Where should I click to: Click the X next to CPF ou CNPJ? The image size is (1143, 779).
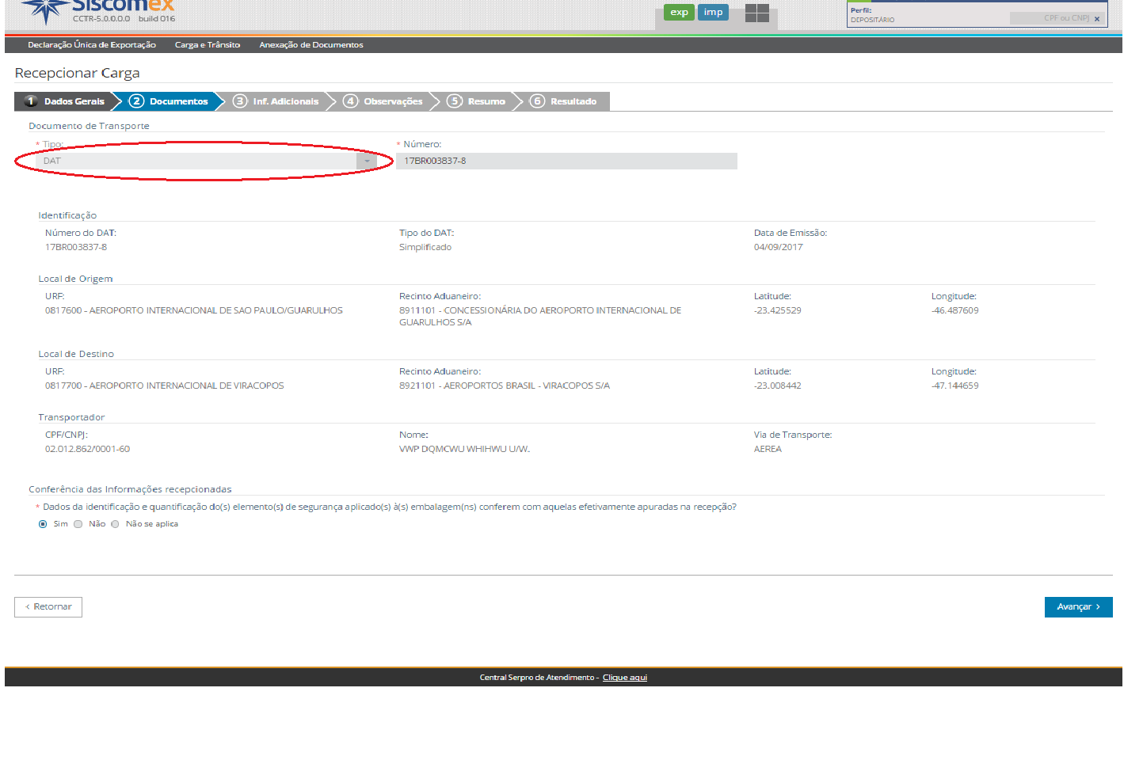(1097, 19)
